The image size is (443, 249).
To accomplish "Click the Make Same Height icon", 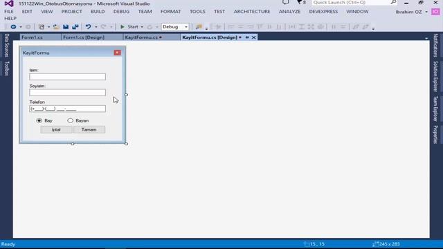I will tap(302, 27).
